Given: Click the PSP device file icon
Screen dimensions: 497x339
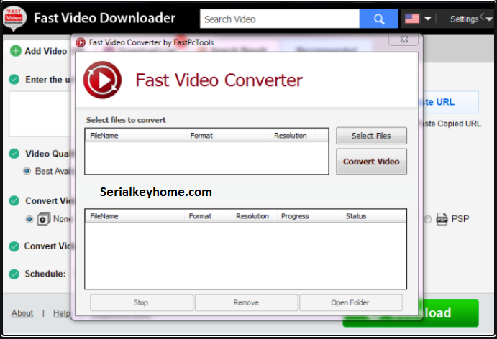Looking at the screenshot, I should pos(442,219).
